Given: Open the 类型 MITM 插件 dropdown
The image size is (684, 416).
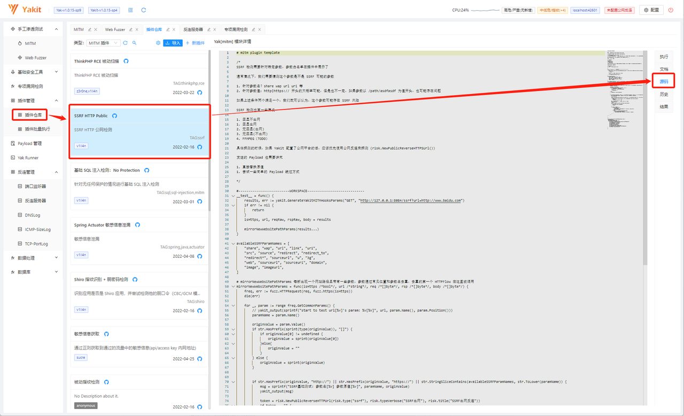Looking at the screenshot, I should (103, 43).
